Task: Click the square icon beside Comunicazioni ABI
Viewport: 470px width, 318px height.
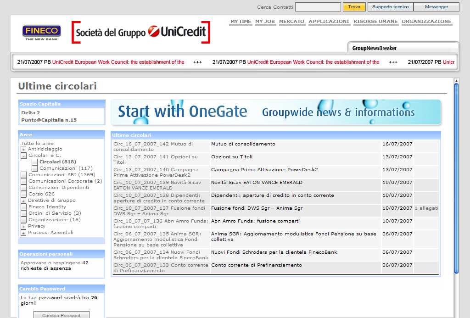Action: [23, 175]
